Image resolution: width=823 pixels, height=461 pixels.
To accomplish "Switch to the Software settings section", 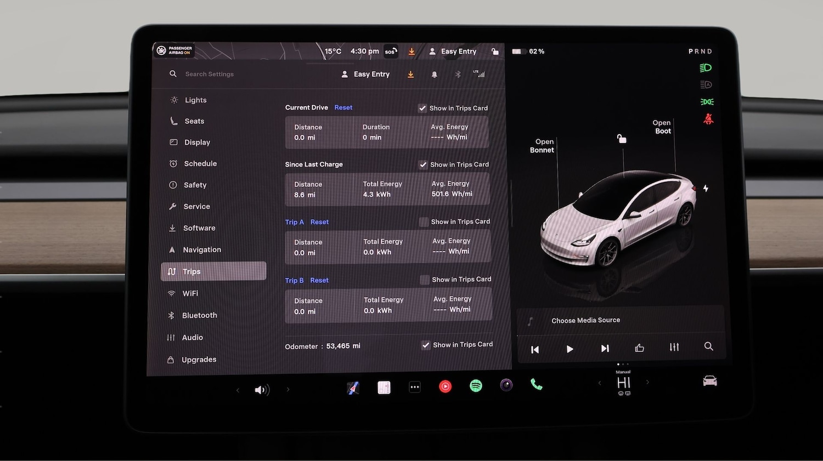I will [x=199, y=227].
